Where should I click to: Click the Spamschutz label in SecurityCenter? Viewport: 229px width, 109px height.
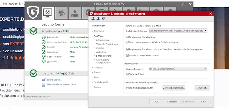pos(53,61)
